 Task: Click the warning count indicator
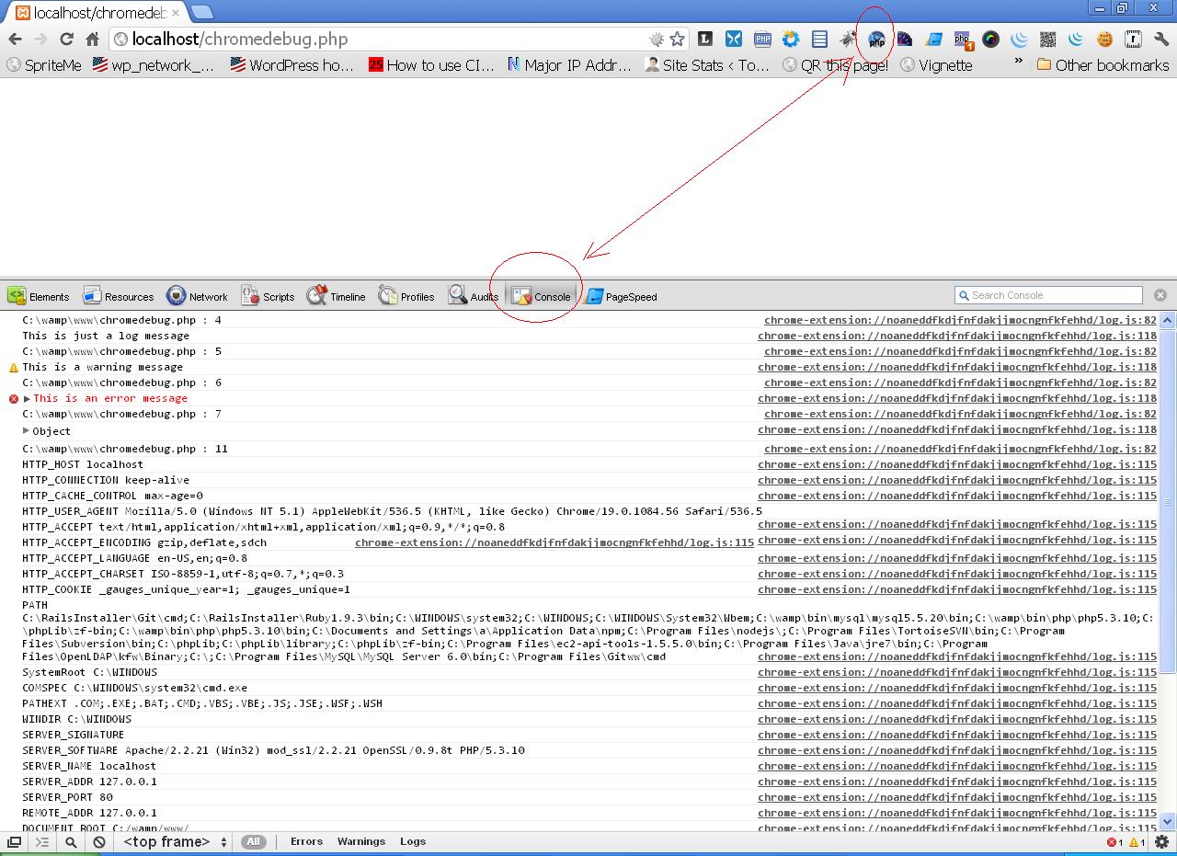point(1137,842)
